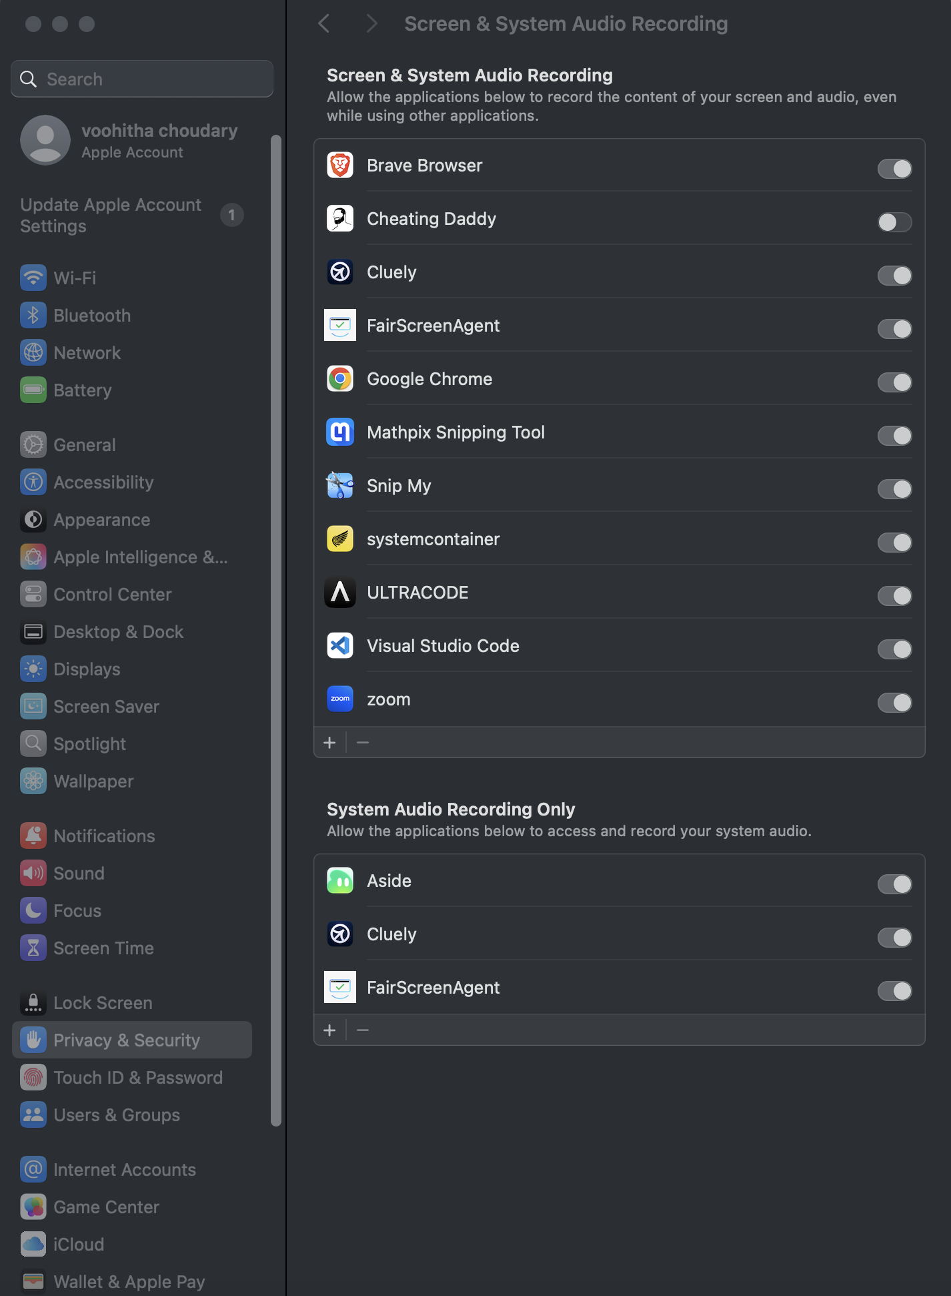Viewport: 951px width, 1296px height.
Task: Click the Touch ID fingerprint icon
Action: tap(33, 1077)
